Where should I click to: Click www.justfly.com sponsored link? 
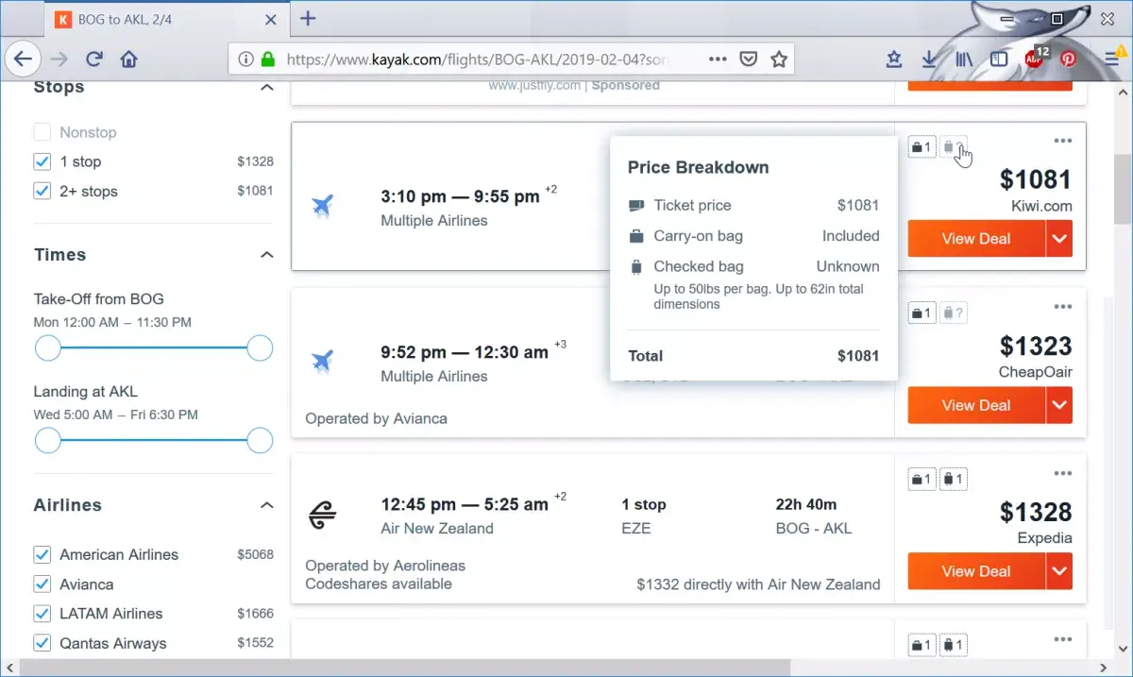coord(535,85)
